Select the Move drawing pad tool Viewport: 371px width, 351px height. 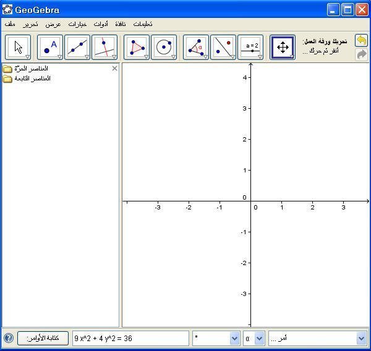(283, 48)
